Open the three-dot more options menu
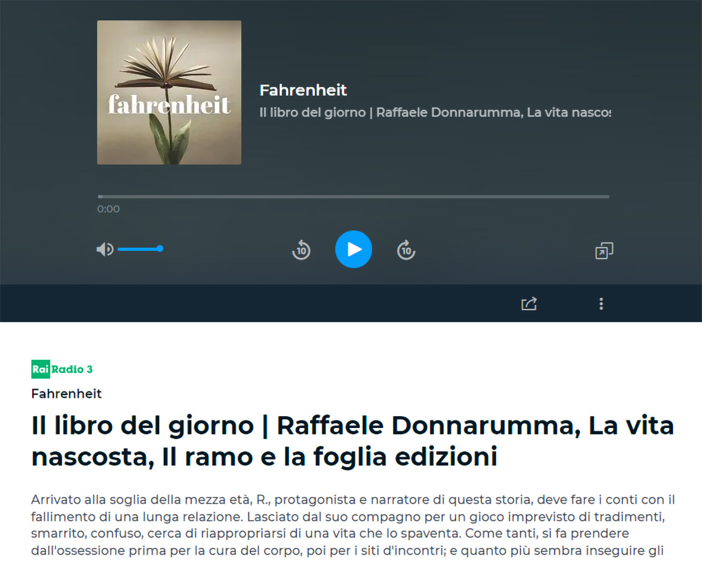Screen dimensions: 702x562 coord(601,303)
